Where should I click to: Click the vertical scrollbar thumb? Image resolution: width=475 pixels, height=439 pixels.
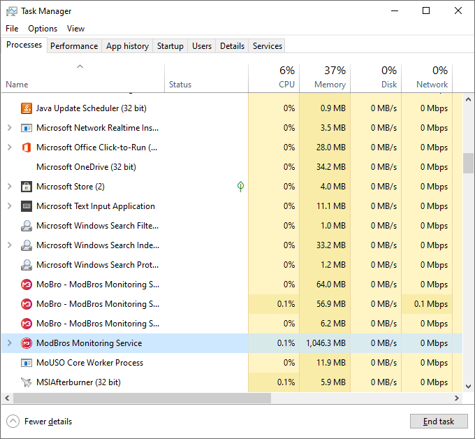(x=468, y=163)
